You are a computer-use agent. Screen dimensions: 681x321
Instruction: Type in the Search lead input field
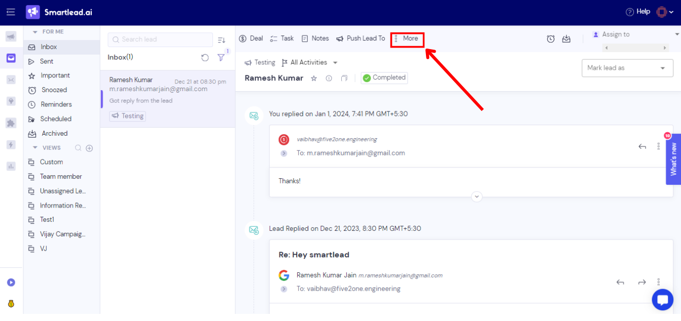coord(160,39)
